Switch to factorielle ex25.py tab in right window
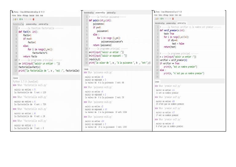 pyautogui.click(x=160, y=23)
